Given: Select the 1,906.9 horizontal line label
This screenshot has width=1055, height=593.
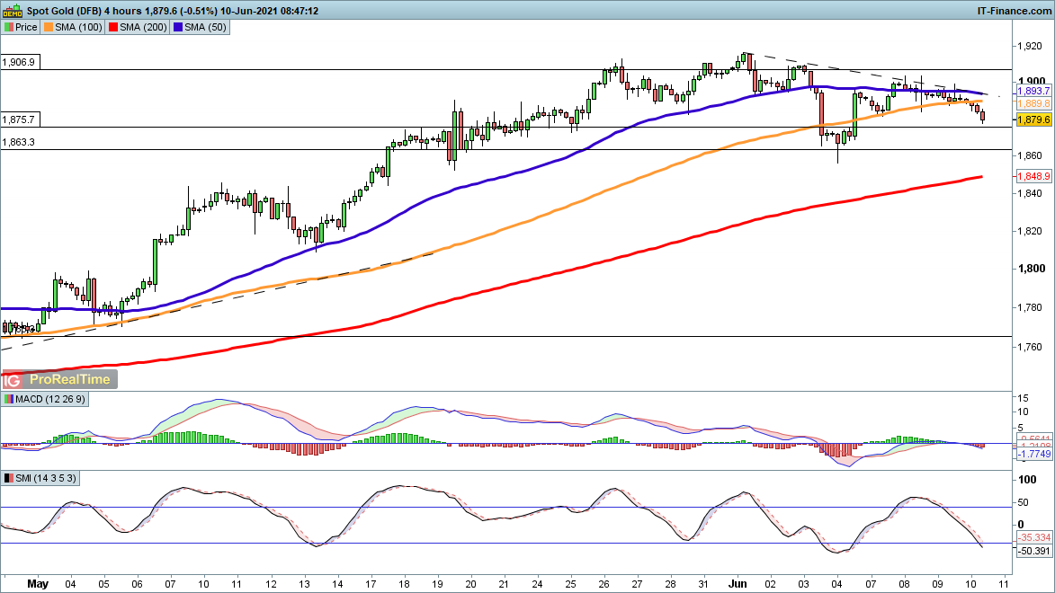Looking at the screenshot, I should coord(19,63).
